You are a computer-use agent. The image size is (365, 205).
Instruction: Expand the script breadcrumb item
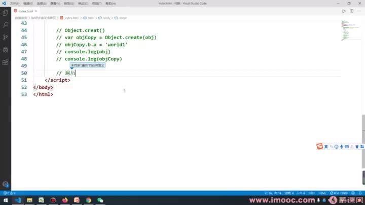[x=121, y=18]
